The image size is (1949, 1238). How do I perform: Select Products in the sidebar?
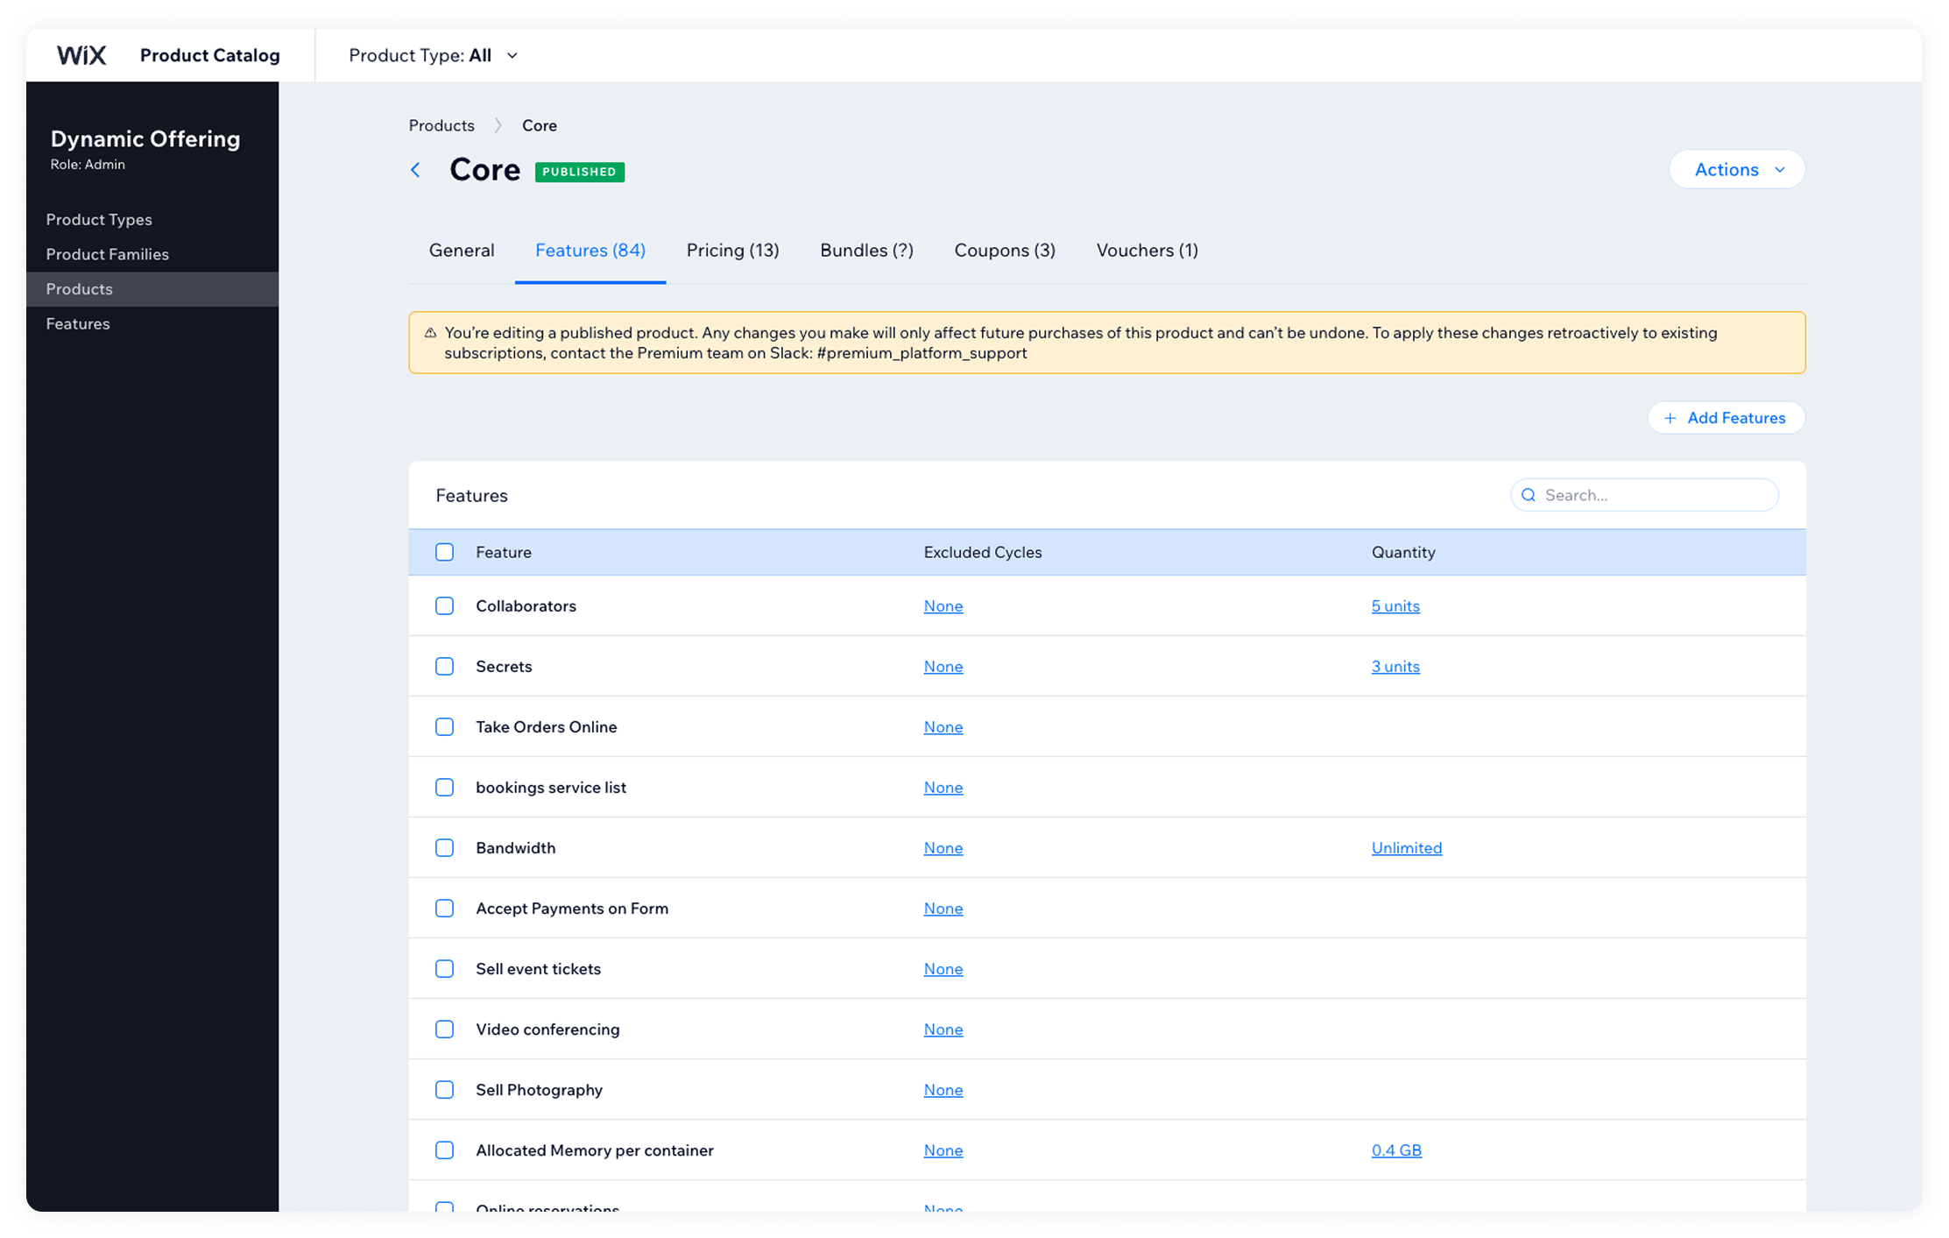(152, 289)
